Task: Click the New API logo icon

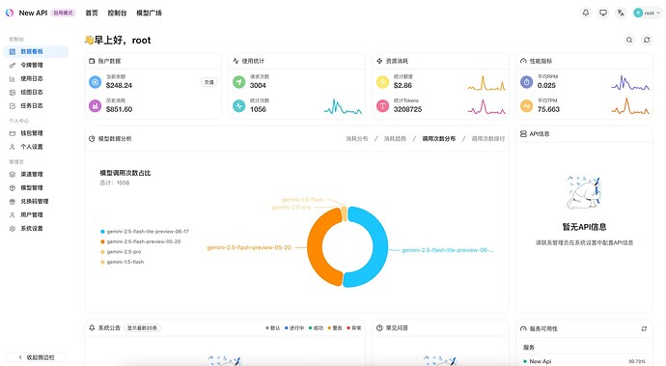Action: [10, 13]
